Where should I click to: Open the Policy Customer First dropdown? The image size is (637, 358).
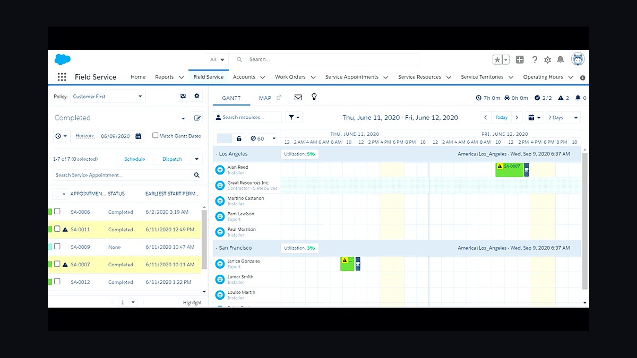click(x=108, y=97)
